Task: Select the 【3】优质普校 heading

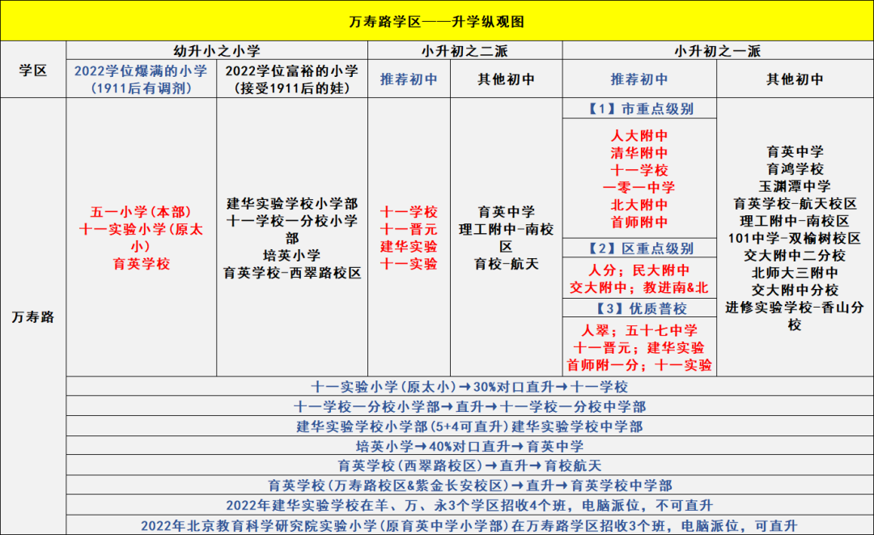Action: coord(639,308)
